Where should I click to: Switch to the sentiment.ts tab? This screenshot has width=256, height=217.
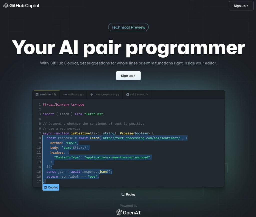pyautogui.click(x=46, y=94)
